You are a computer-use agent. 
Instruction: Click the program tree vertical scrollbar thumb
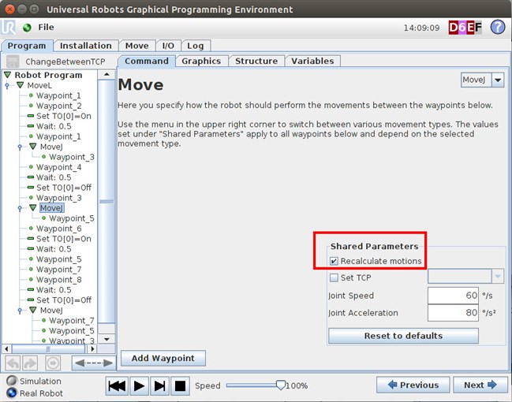(107, 202)
